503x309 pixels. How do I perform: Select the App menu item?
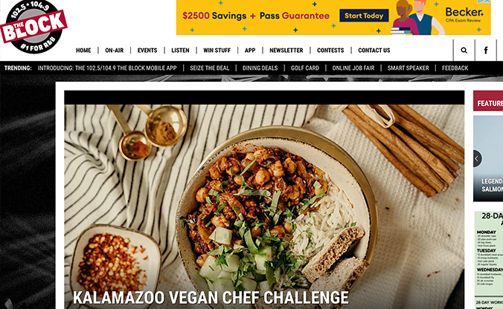(x=250, y=51)
